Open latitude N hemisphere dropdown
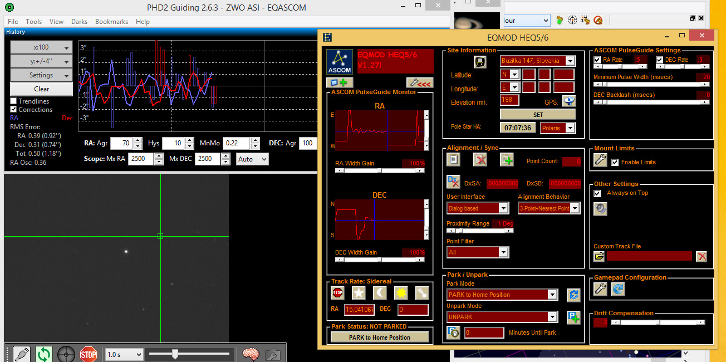Screen dimensions: 726x362 click(x=509, y=74)
